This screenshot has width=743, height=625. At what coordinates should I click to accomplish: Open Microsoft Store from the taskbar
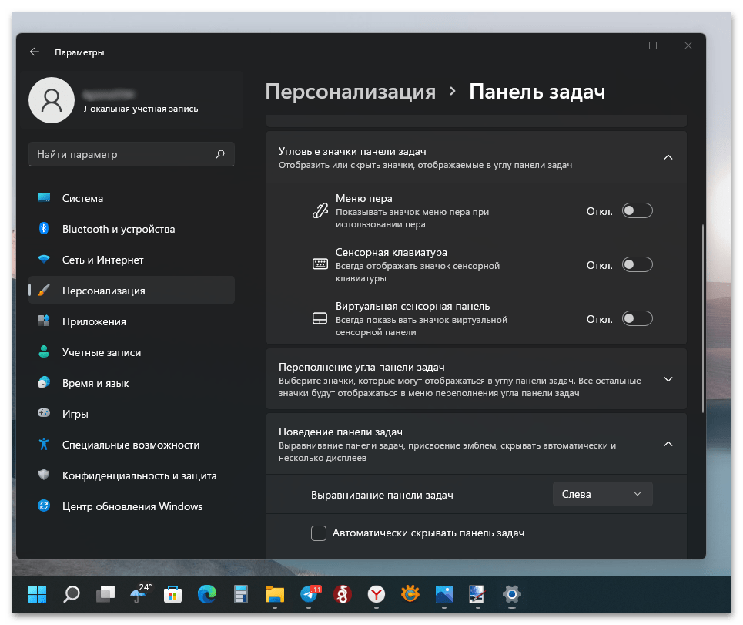coord(173,594)
